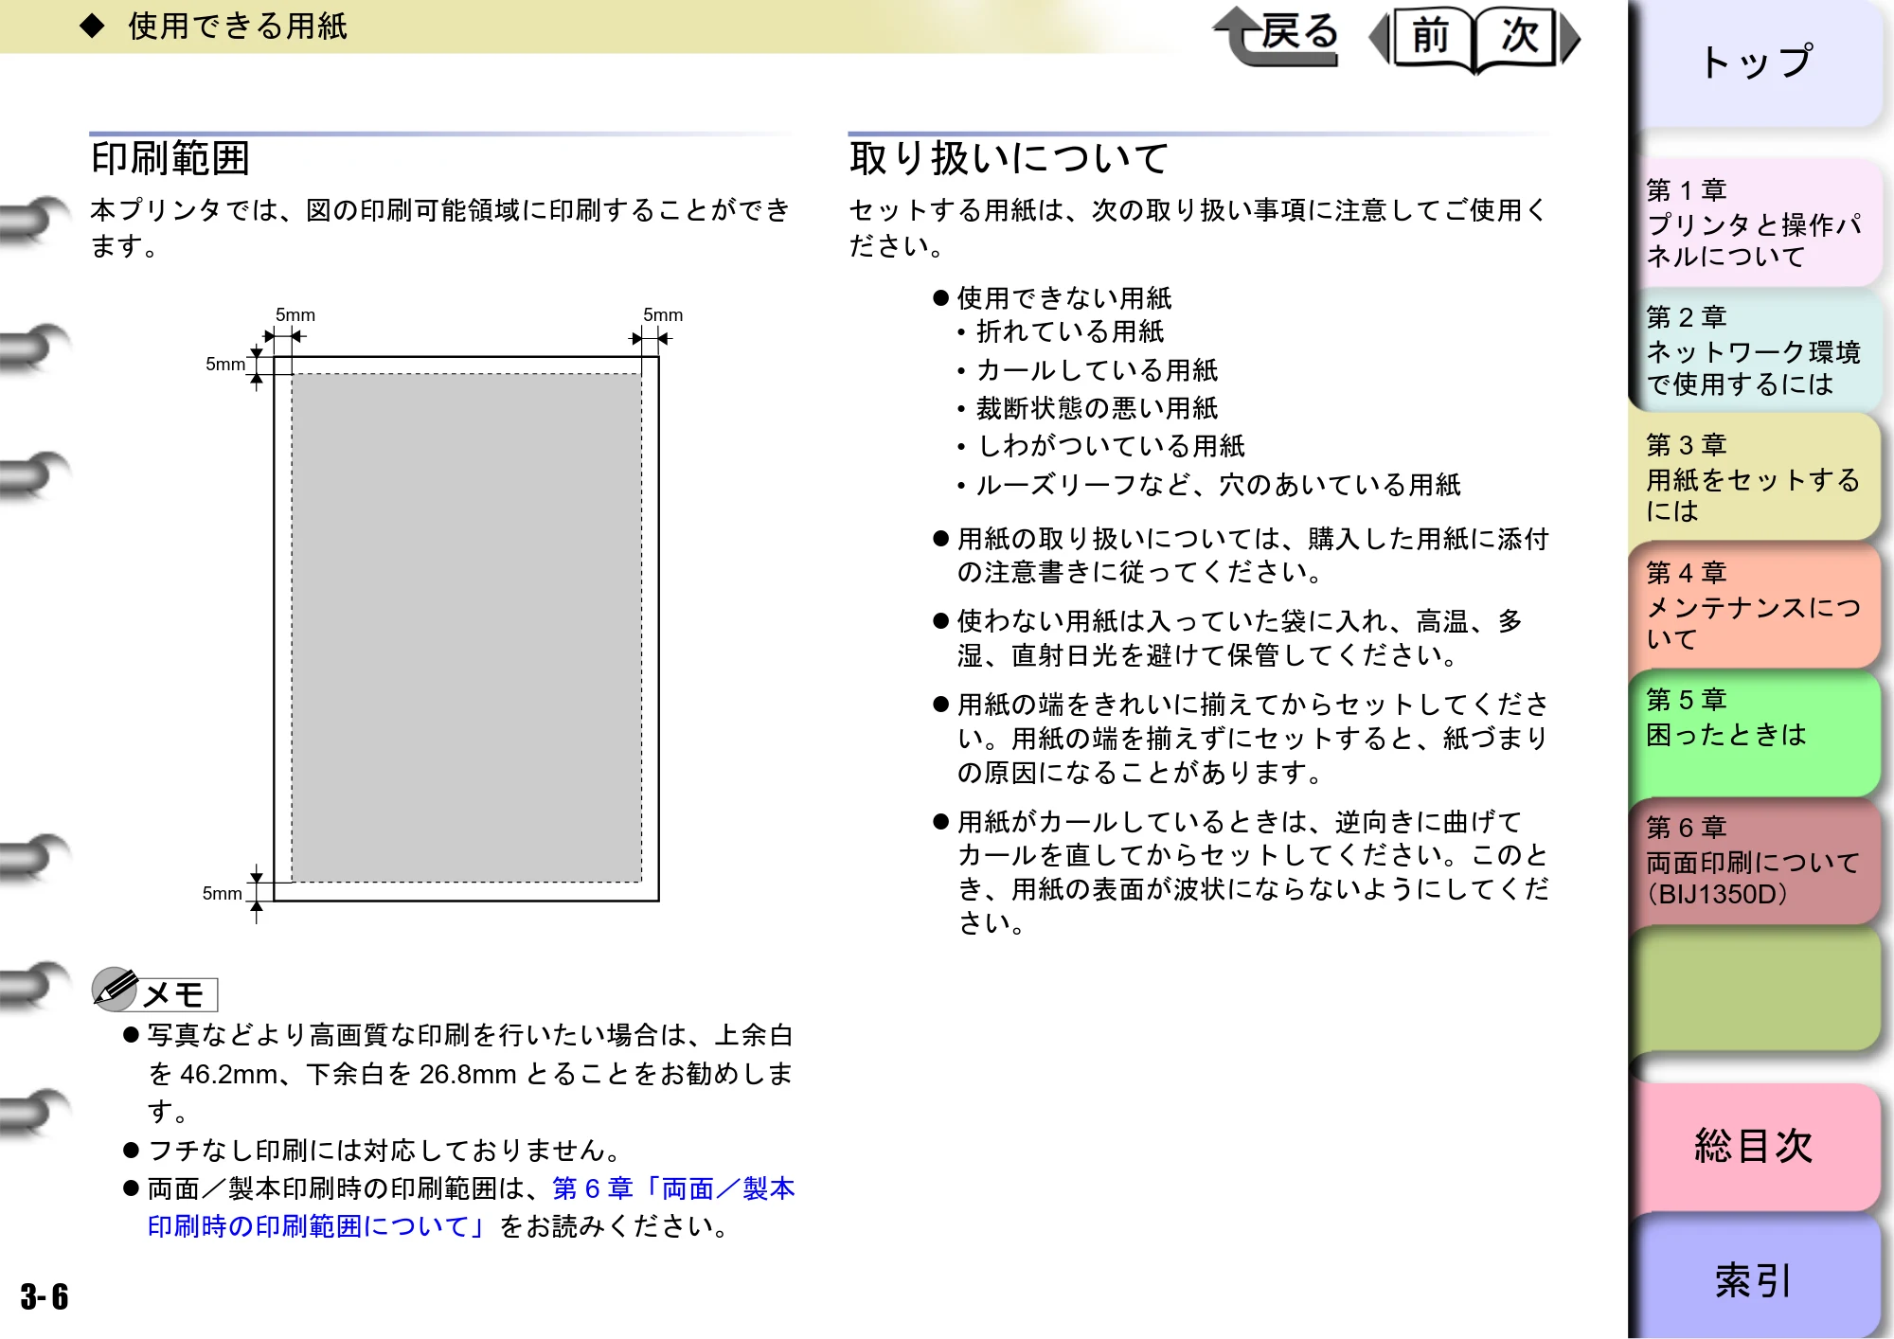
Task: Click the 印刷範囲 heading
Action: tap(170, 158)
